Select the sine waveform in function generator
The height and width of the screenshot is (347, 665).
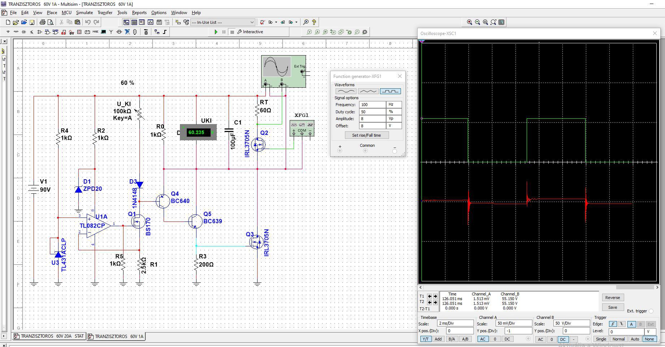click(x=346, y=91)
